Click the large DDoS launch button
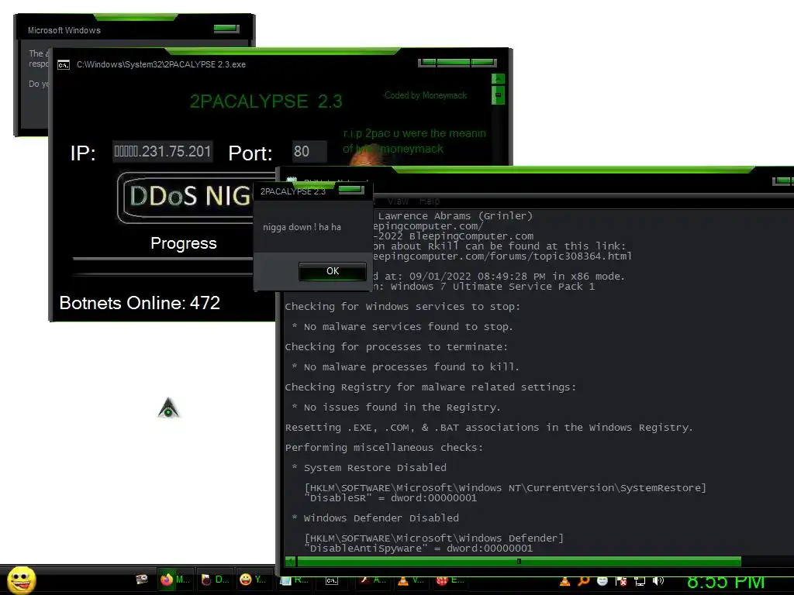 [185, 197]
